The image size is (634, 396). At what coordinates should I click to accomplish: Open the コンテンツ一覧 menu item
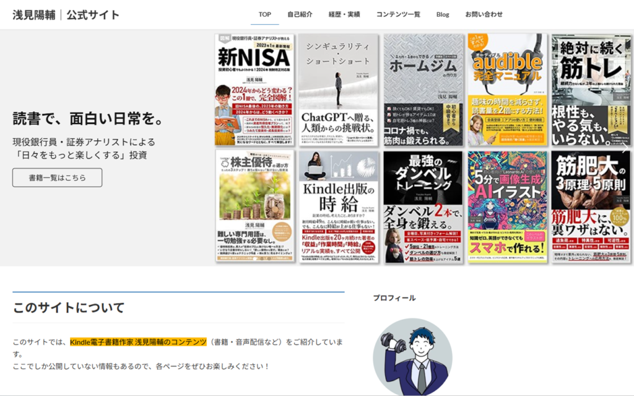(398, 14)
